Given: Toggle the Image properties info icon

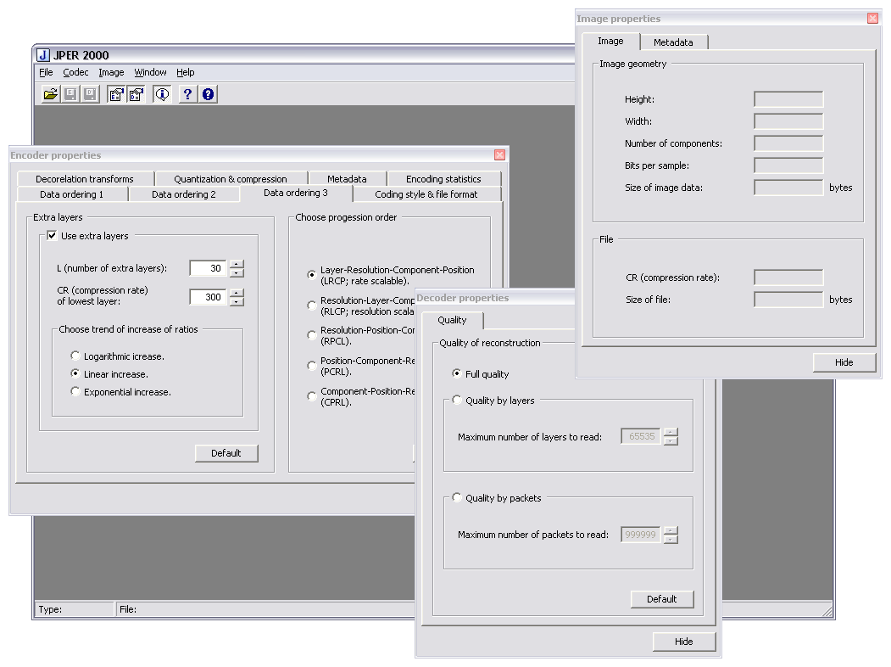Looking at the screenshot, I should [163, 94].
